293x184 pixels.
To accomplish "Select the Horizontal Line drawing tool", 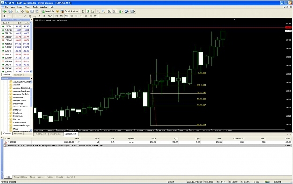I will pyautogui.click(x=20, y=16).
